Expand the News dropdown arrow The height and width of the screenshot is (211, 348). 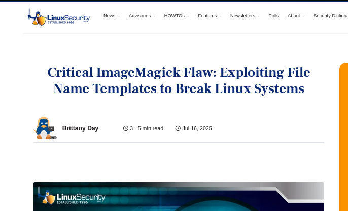[x=119, y=16]
